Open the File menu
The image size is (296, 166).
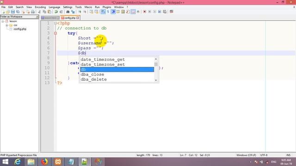tap(3, 7)
